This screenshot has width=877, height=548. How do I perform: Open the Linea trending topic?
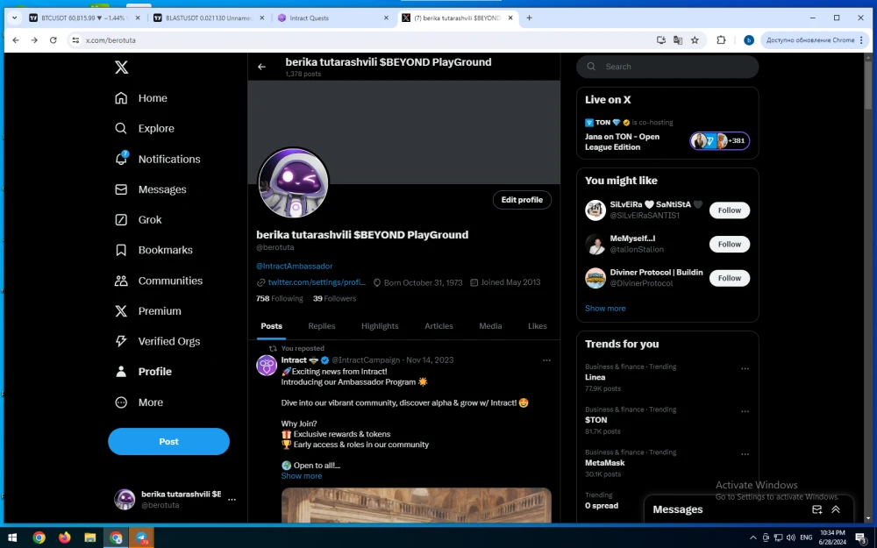(595, 377)
